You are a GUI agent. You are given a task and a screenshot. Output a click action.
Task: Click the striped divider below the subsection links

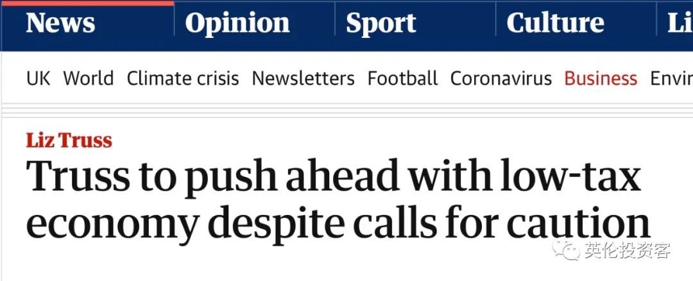click(346, 110)
